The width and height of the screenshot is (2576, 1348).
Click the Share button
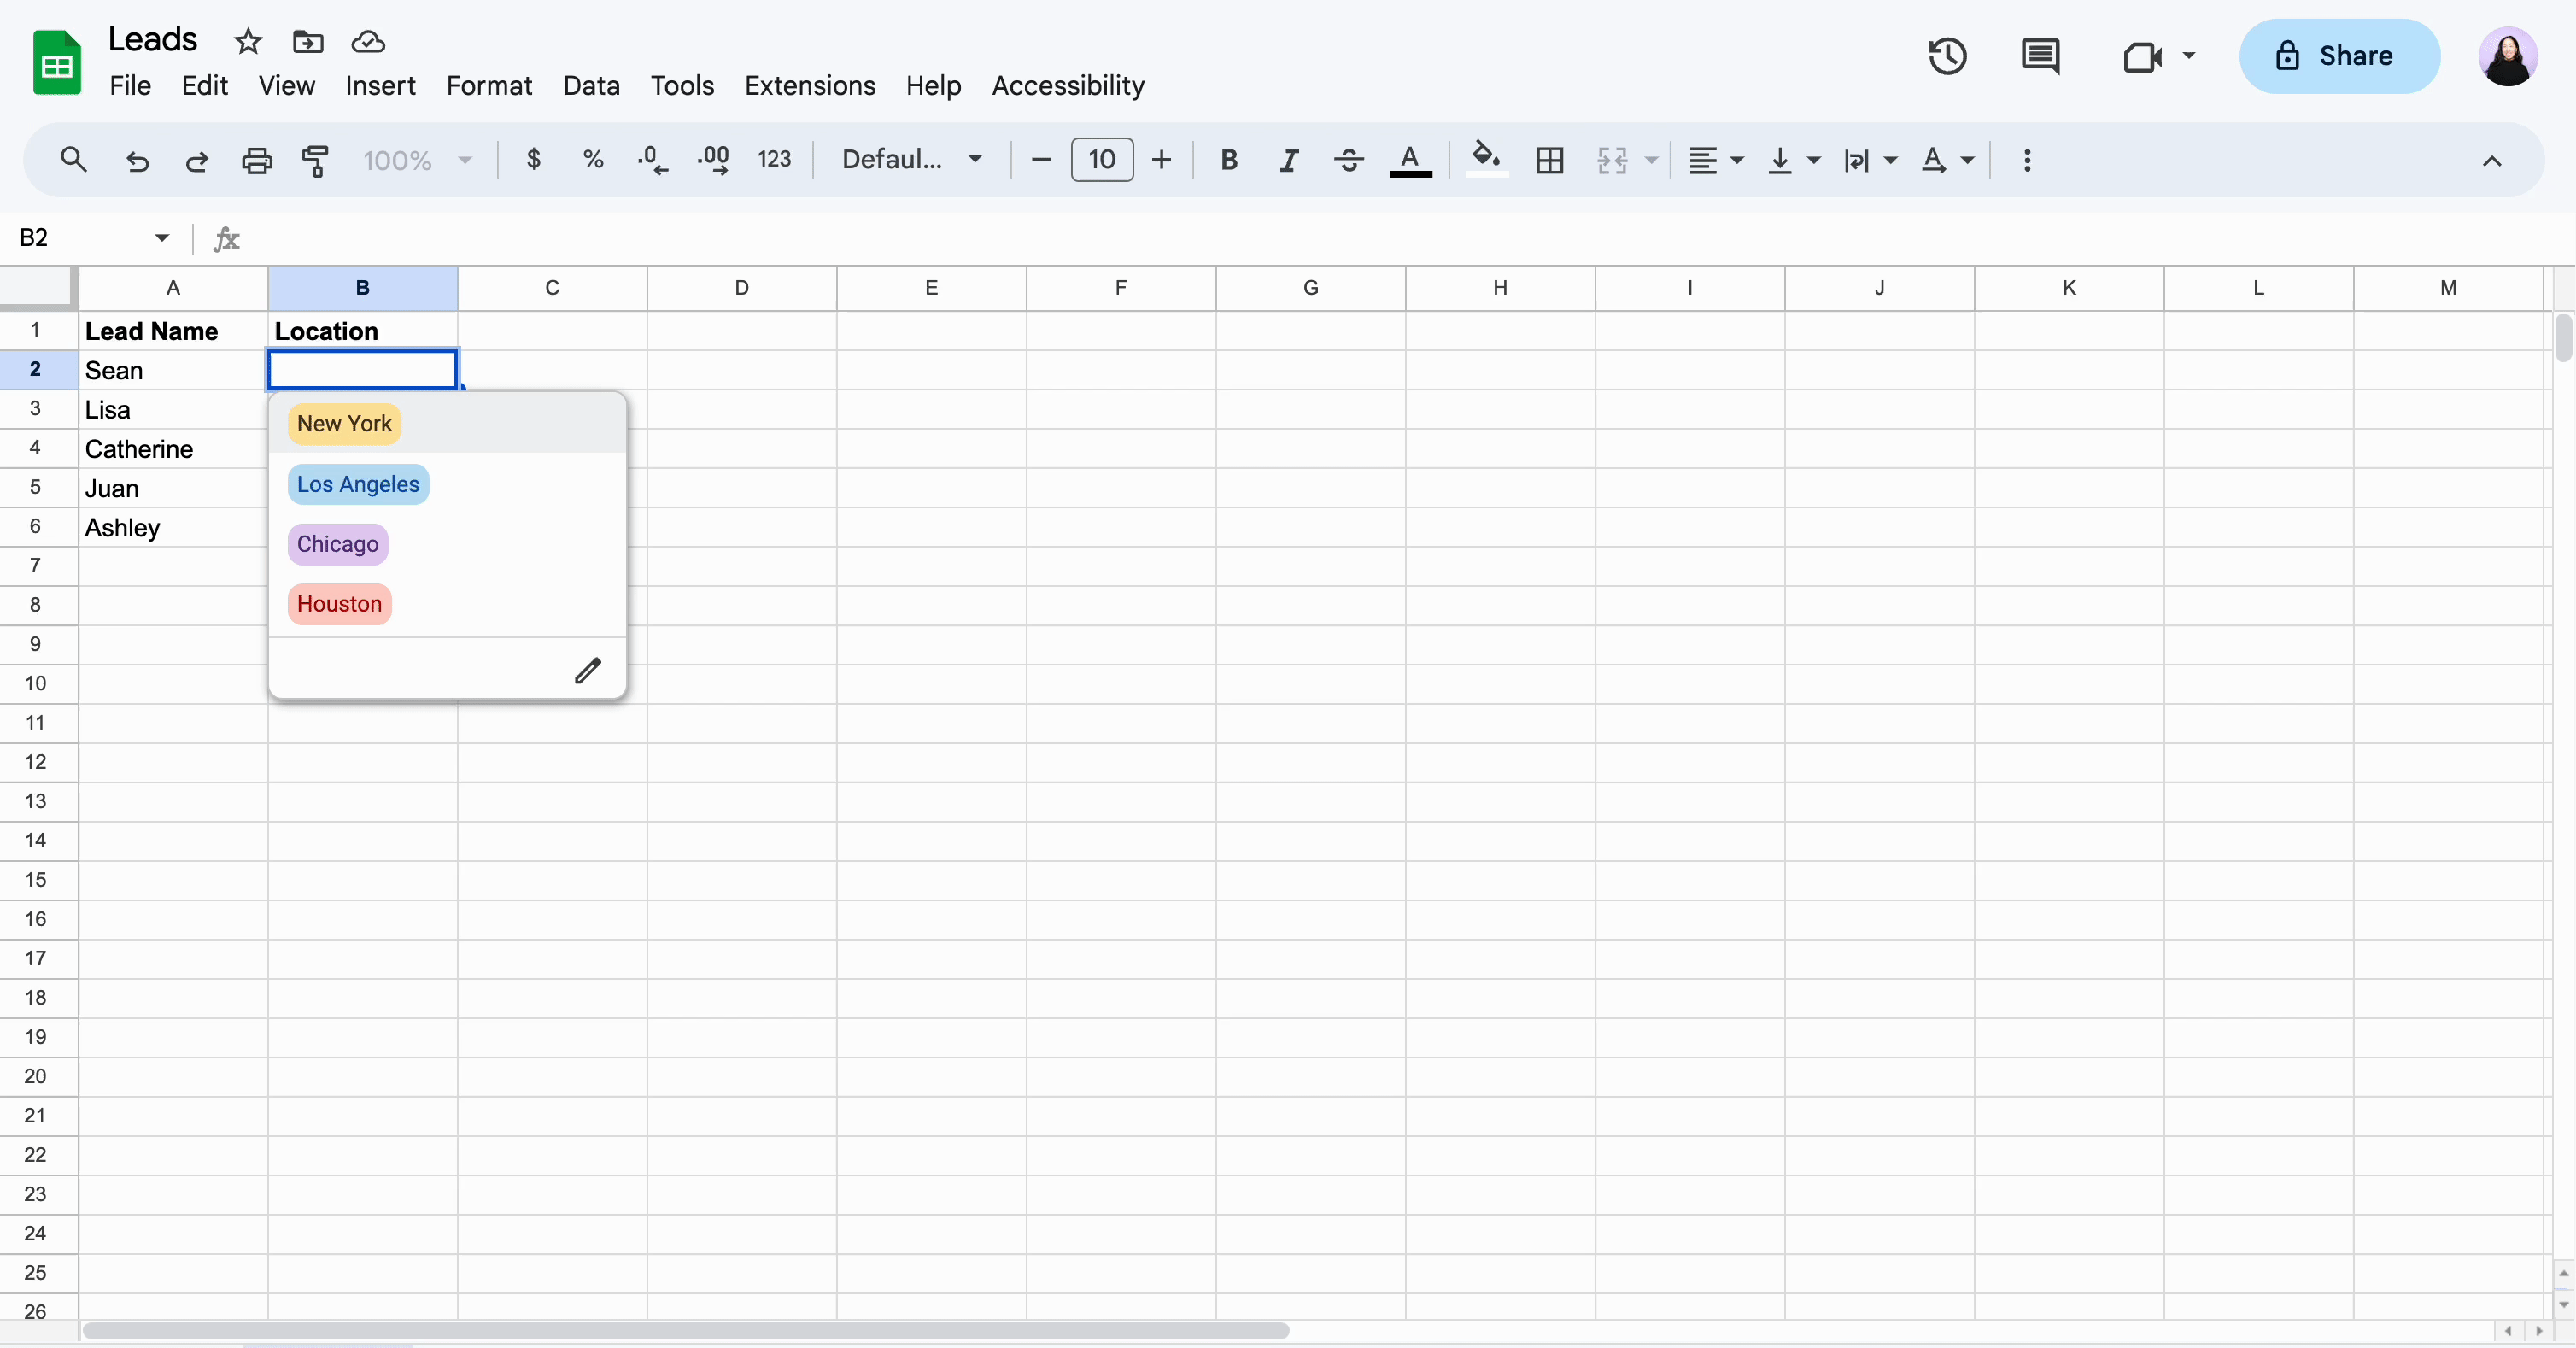[2339, 56]
